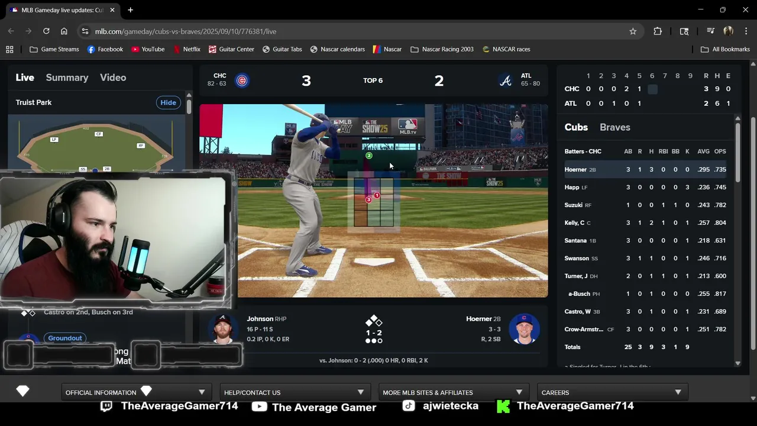Reload the page with browser refresh icon
Screen dimensions: 757x426
pos(46,31)
